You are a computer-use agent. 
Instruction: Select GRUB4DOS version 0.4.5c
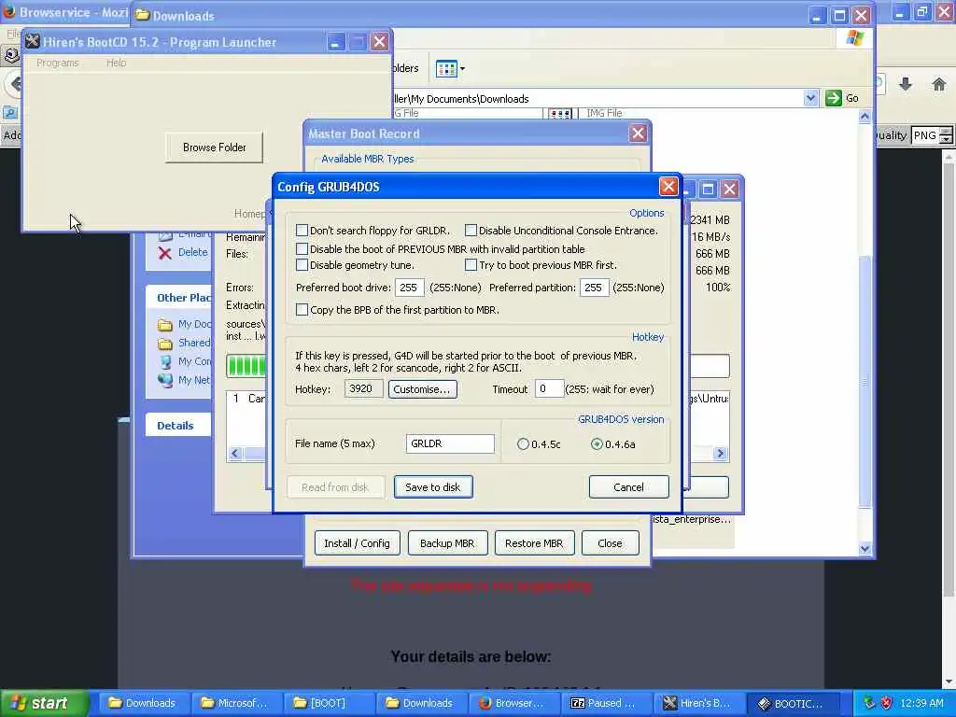coord(523,443)
